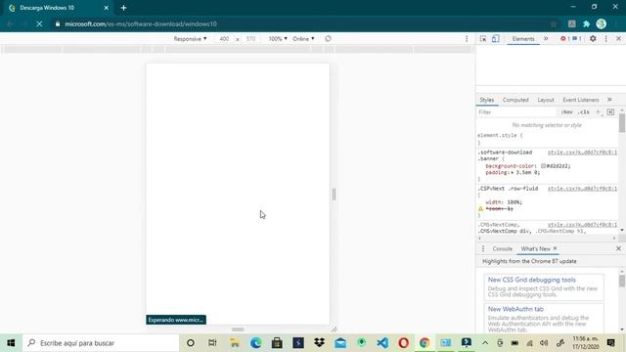Open Dropbox from taskbar
Screen dimensions: 626x352
(319, 343)
